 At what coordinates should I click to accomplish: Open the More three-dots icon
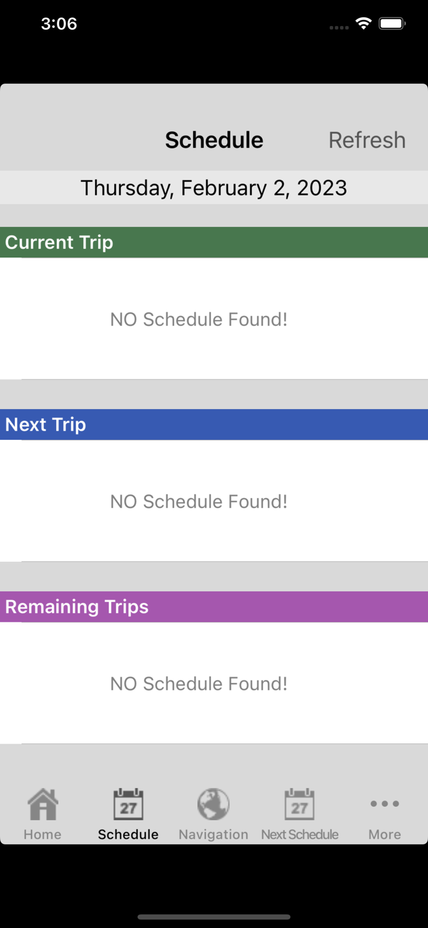[x=384, y=804]
